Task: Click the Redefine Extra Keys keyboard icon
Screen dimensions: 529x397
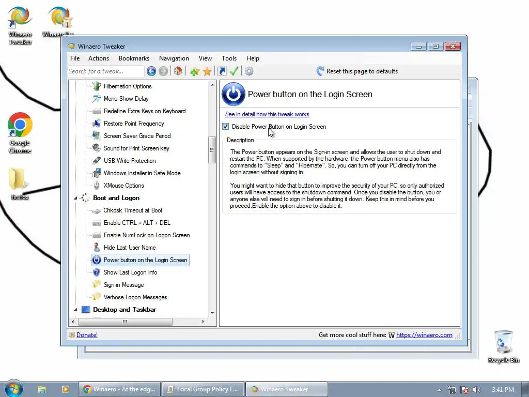Action: click(x=97, y=111)
